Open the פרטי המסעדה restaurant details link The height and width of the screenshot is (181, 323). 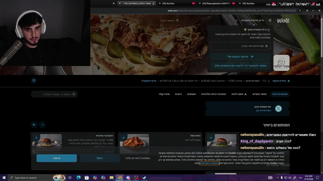click(149, 81)
